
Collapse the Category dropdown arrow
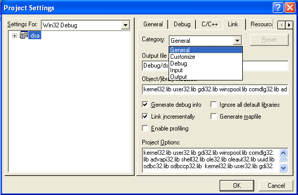[237, 41]
